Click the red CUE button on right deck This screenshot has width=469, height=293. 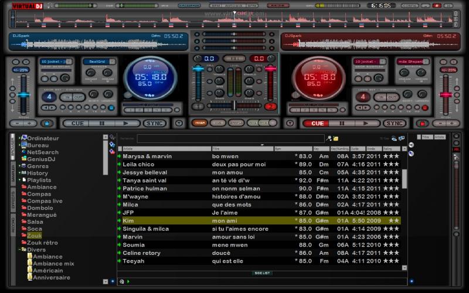(317, 124)
